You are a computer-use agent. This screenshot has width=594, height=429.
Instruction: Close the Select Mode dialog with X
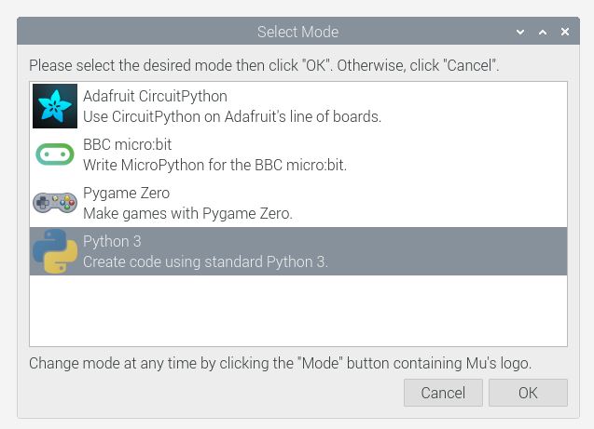(x=565, y=32)
